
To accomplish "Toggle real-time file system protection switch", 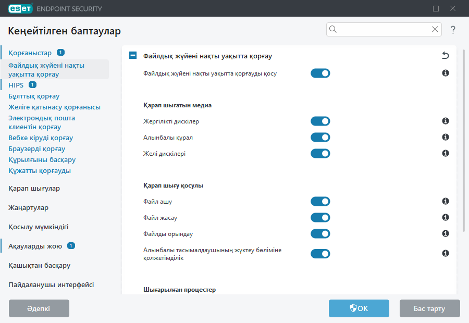I will [320, 73].
